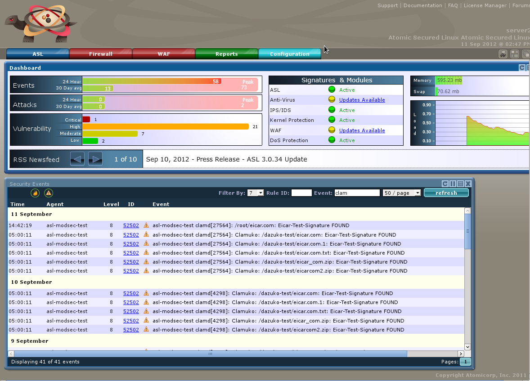Go to the Reports tab
This screenshot has width=530, height=381.
227,54
